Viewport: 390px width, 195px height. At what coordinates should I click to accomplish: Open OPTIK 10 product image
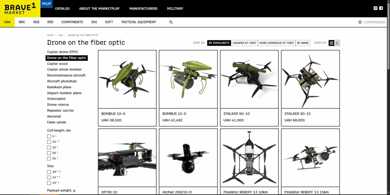127,158
